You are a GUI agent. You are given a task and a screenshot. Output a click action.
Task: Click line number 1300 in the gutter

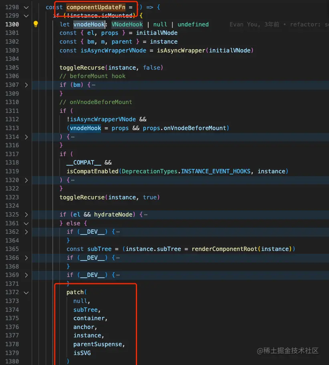click(x=12, y=24)
